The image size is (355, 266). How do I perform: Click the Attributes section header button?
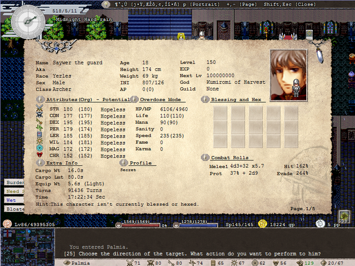tap(40, 99)
